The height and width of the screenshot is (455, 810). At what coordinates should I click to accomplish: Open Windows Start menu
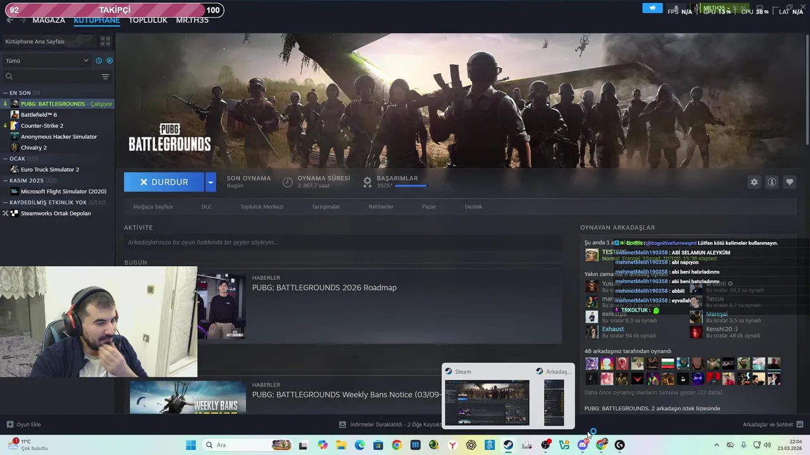[190, 445]
